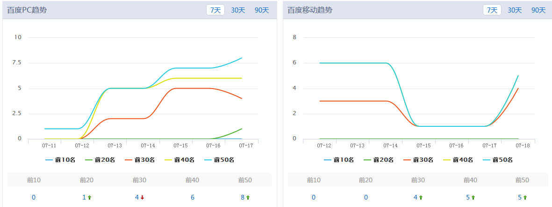Hide the 前50名 line in the mobile chart legend
The width and height of the screenshot is (552, 207).
tap(498, 160)
